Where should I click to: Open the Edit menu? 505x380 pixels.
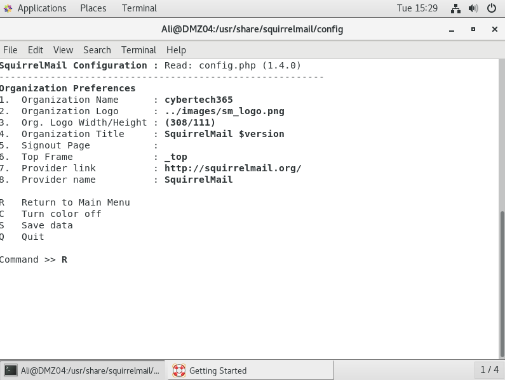[x=36, y=50]
